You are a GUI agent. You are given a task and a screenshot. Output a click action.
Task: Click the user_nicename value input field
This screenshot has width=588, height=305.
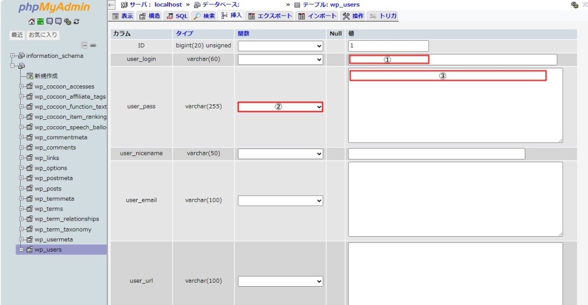pyautogui.click(x=436, y=154)
